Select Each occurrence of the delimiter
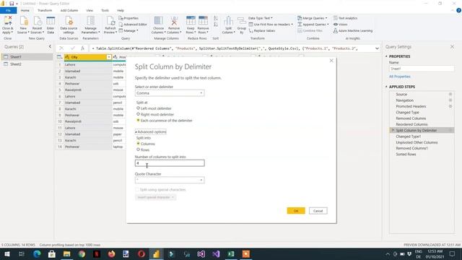The height and width of the screenshot is (260, 462). tap(138, 121)
